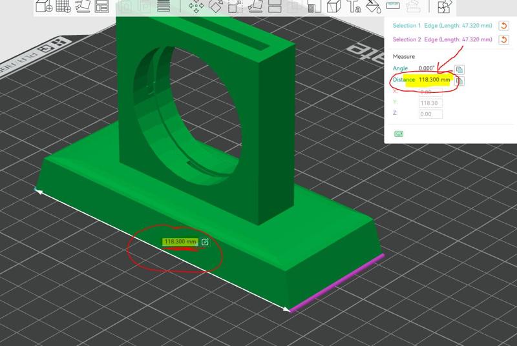This screenshot has height=346, width=517.
Task: Arrange all objects on the plate
Action: tap(102, 7)
